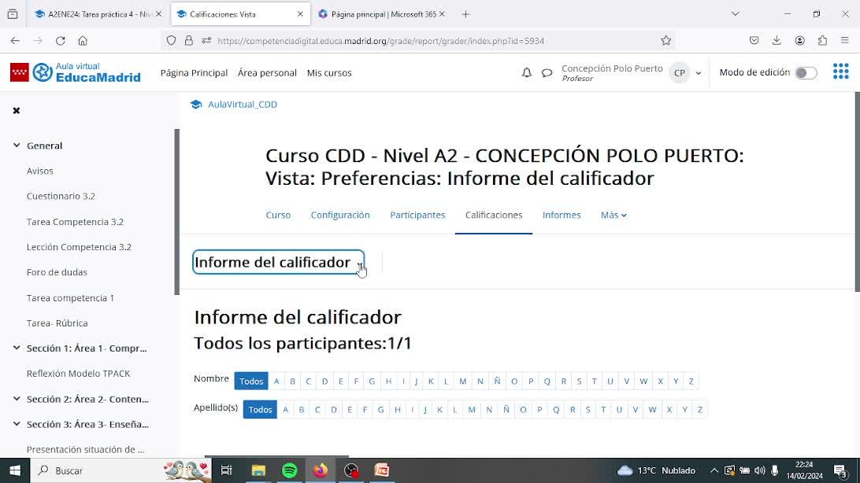Toggle Modo de edición switch
Image resolution: width=860 pixels, height=483 pixels.
[x=806, y=73]
